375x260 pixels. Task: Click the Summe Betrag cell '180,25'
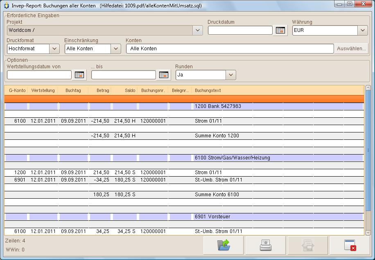click(x=102, y=195)
